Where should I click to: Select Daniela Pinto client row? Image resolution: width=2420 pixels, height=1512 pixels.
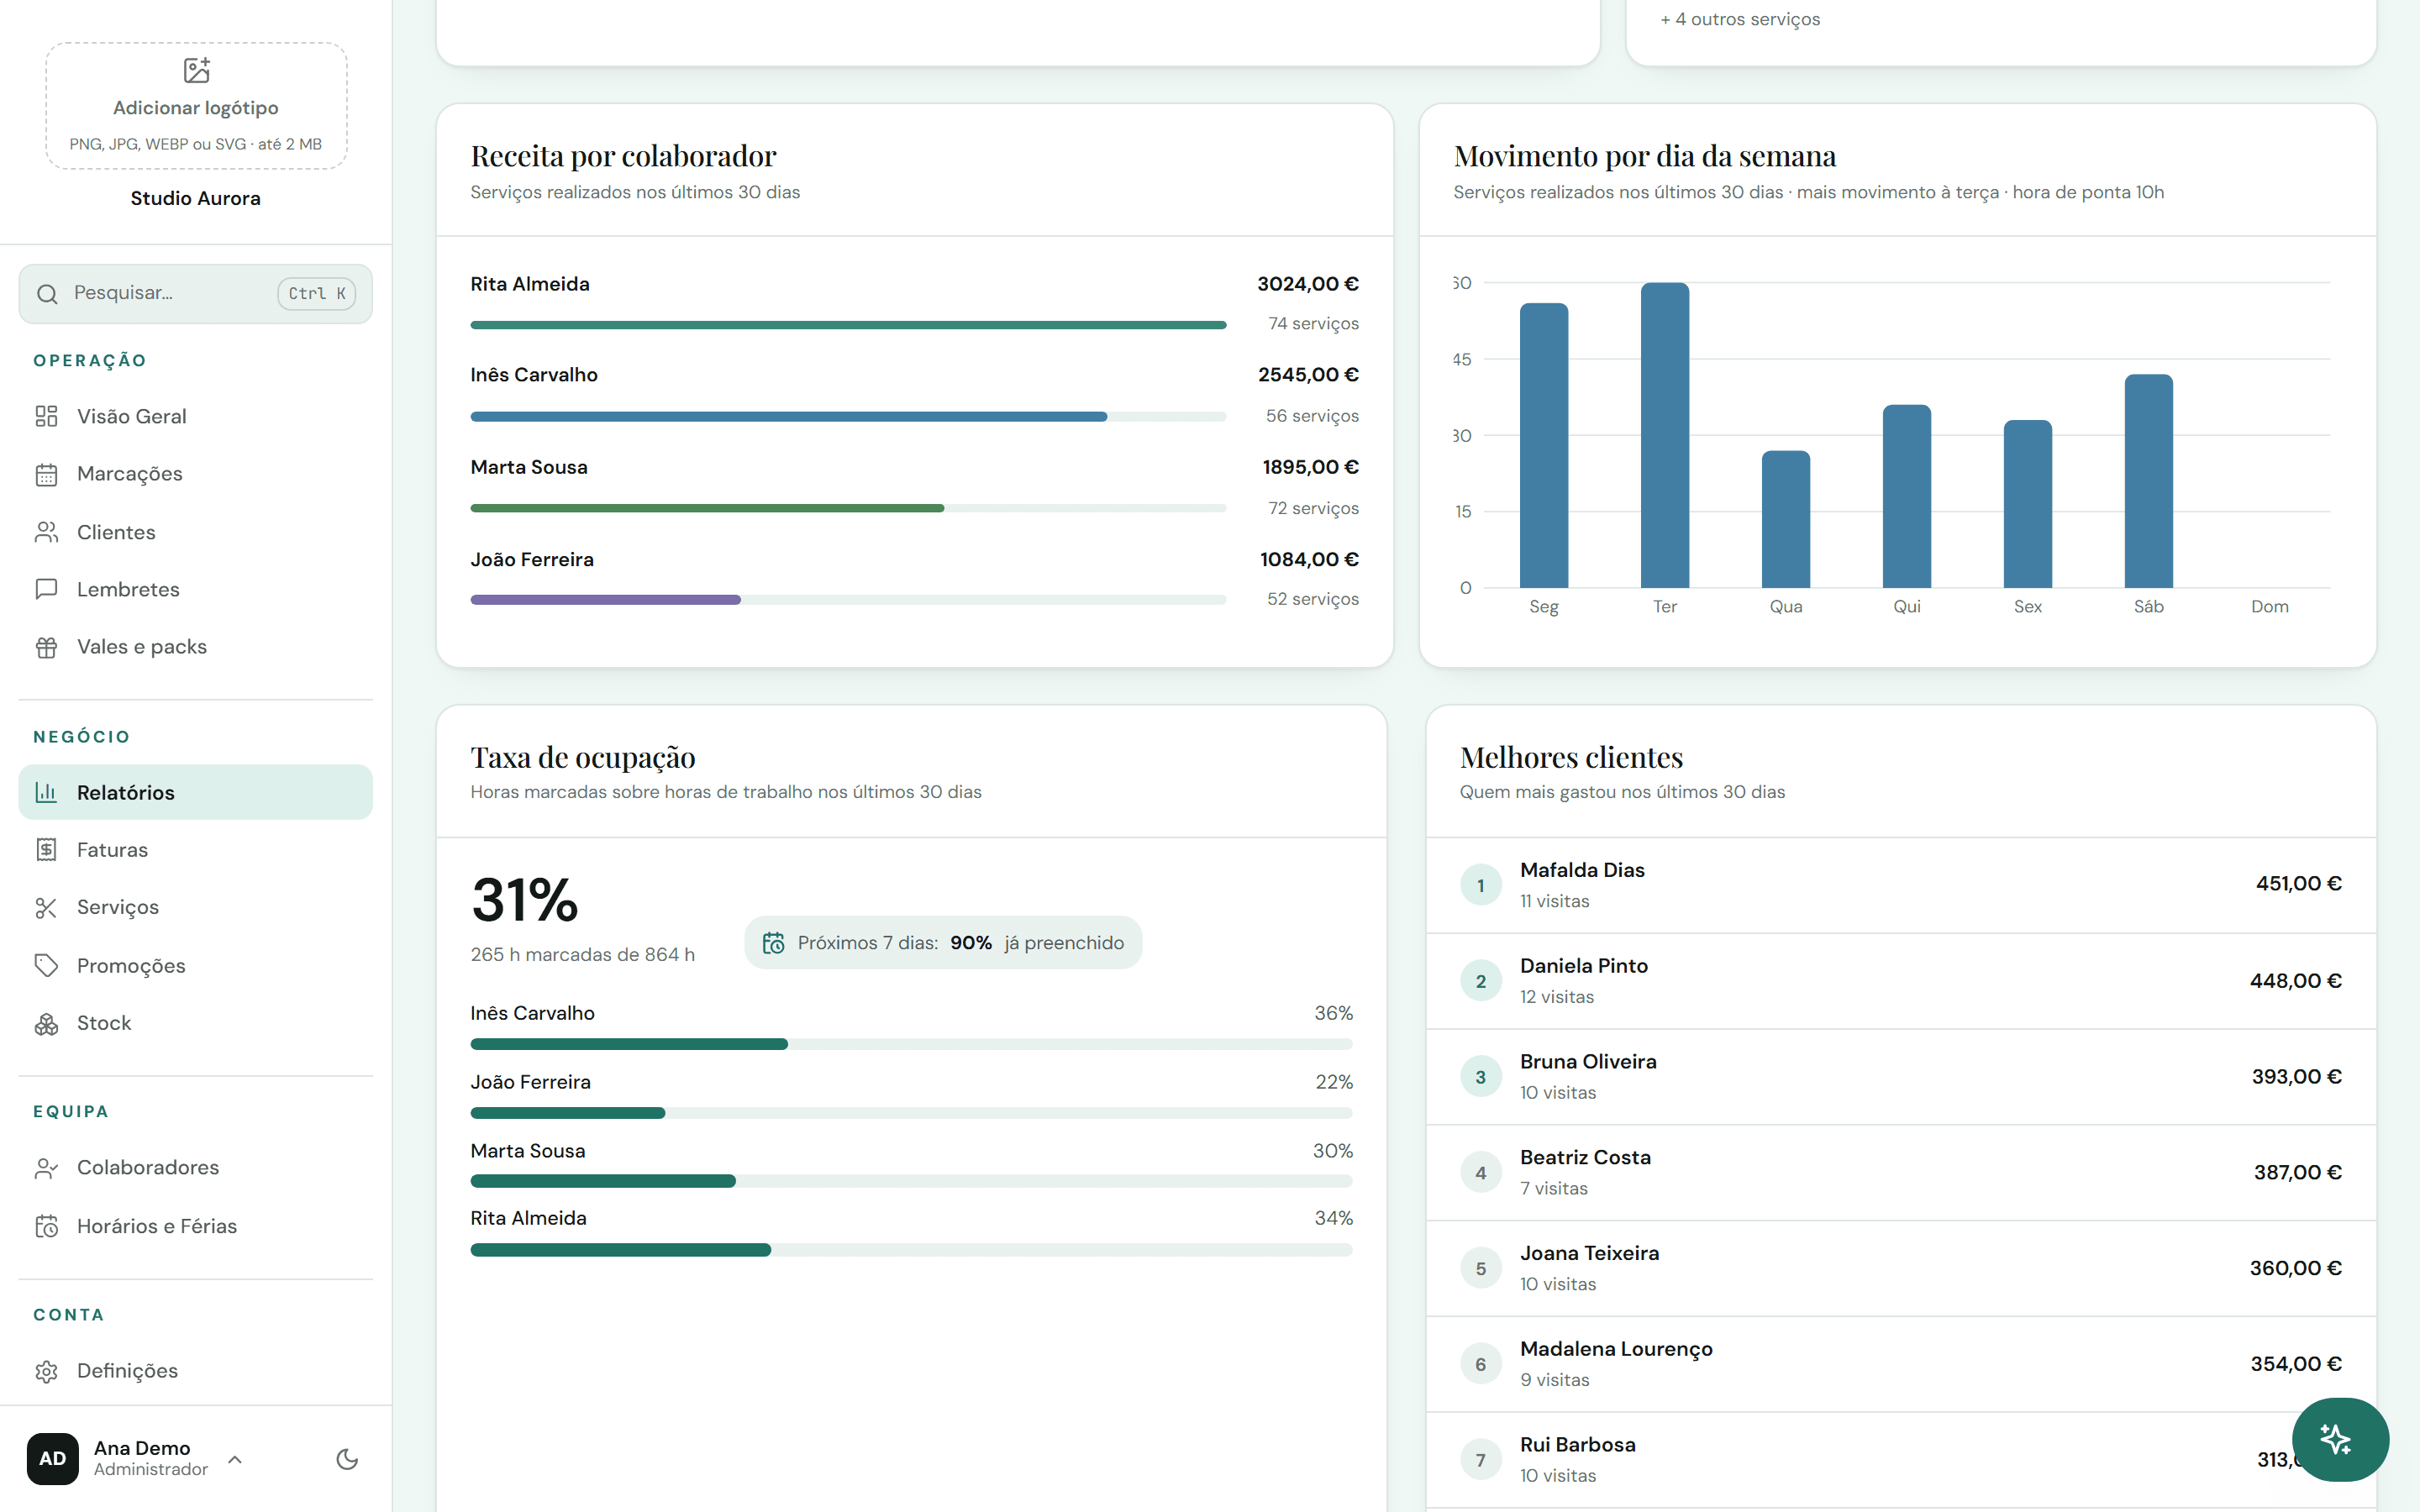point(1900,981)
